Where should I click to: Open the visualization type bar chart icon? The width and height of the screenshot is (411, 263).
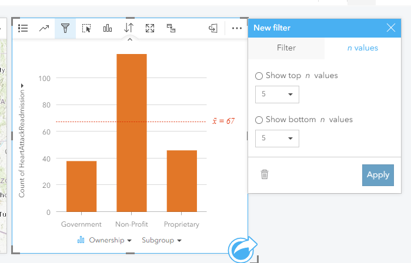108,28
